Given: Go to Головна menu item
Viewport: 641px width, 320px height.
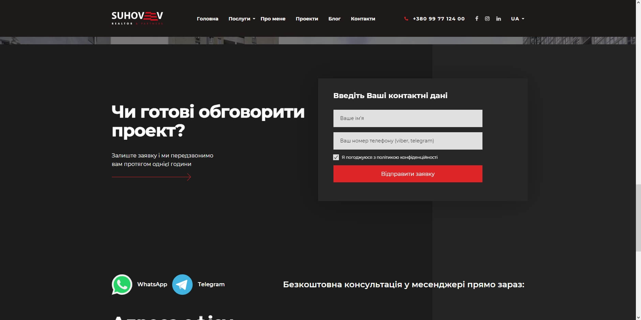Looking at the screenshot, I should 207,19.
